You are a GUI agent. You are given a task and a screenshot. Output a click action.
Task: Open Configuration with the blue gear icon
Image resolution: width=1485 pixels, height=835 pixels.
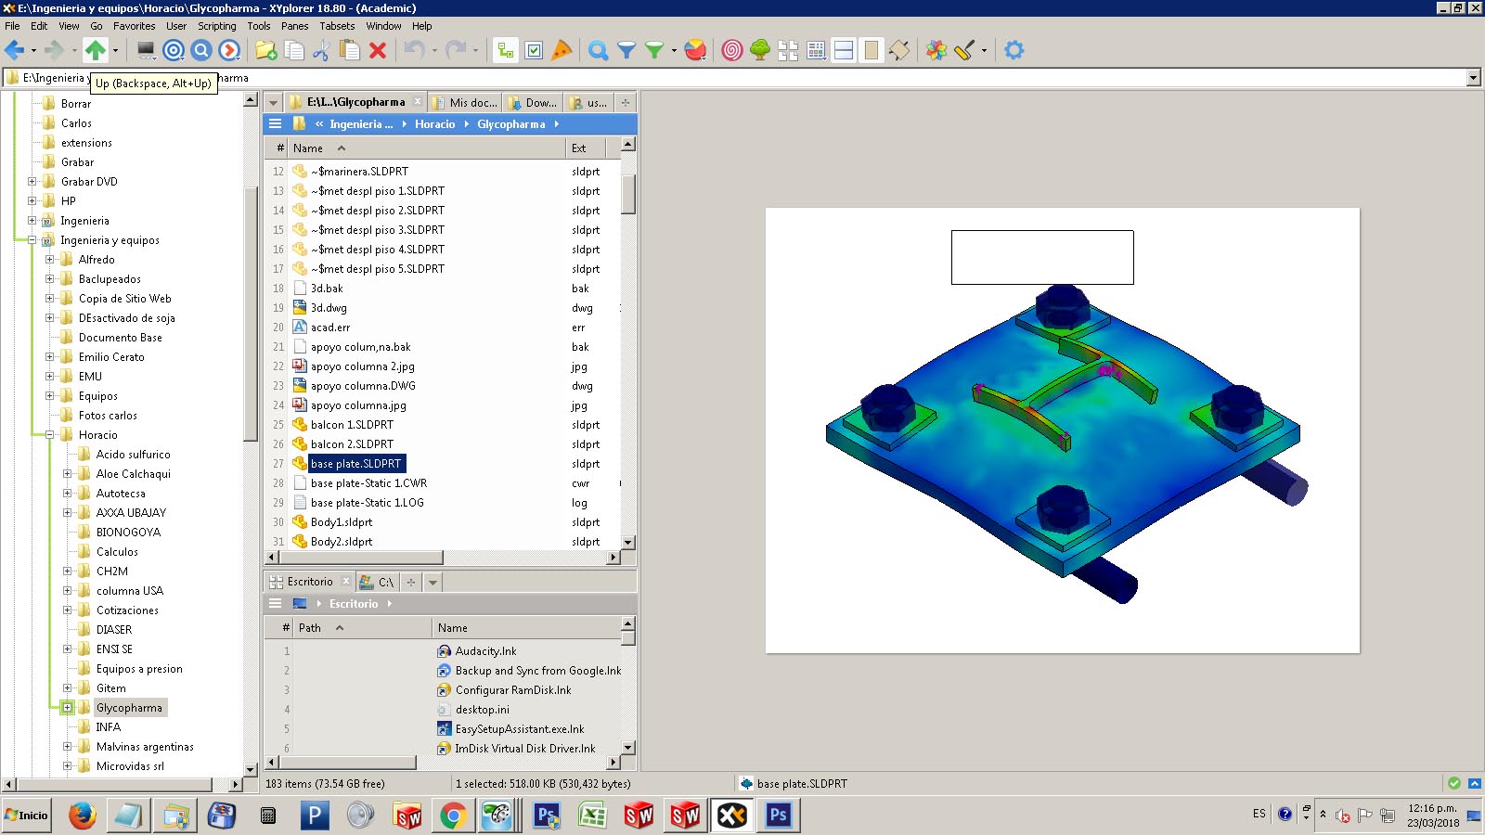pyautogui.click(x=1014, y=50)
